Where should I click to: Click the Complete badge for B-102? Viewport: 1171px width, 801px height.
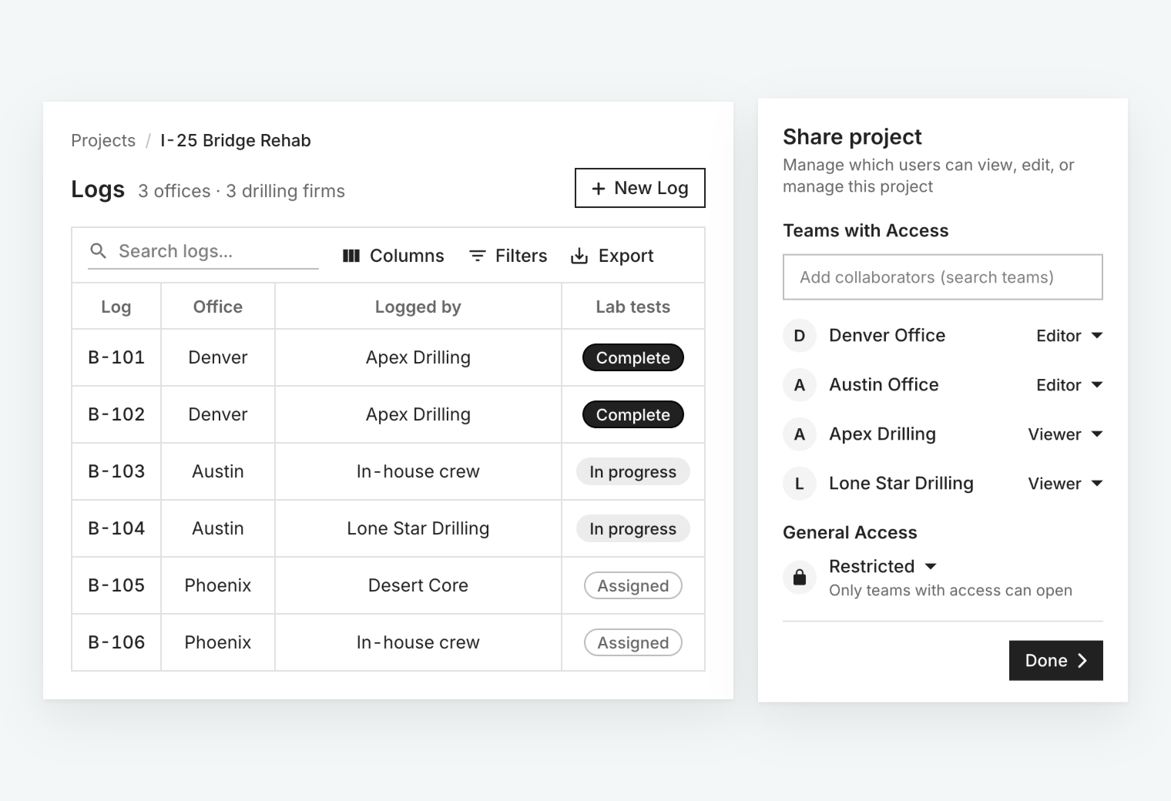[x=633, y=414]
